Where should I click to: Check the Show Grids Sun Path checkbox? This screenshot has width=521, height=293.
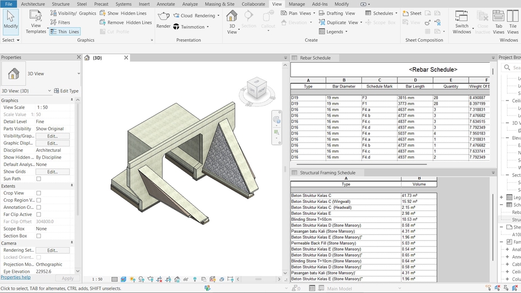pyautogui.click(x=39, y=179)
